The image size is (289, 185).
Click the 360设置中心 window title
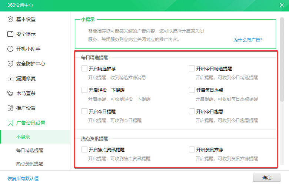pos(20,5)
